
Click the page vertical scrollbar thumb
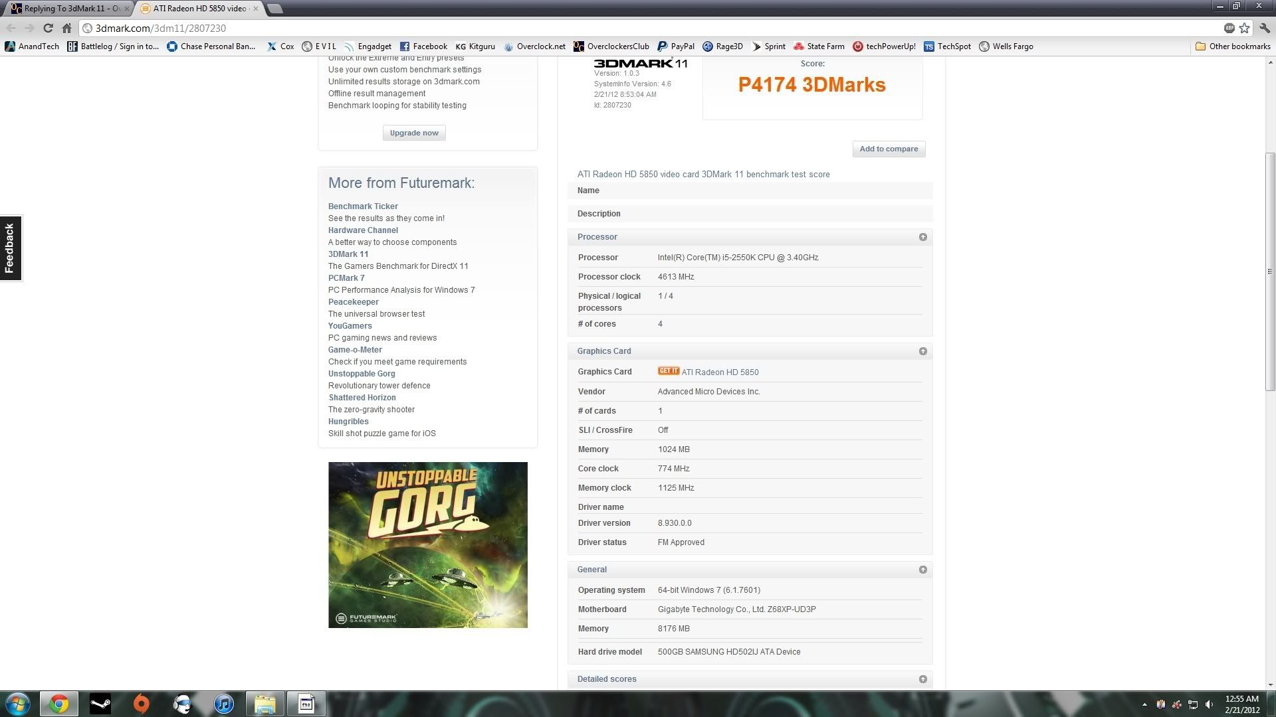click(x=1270, y=271)
